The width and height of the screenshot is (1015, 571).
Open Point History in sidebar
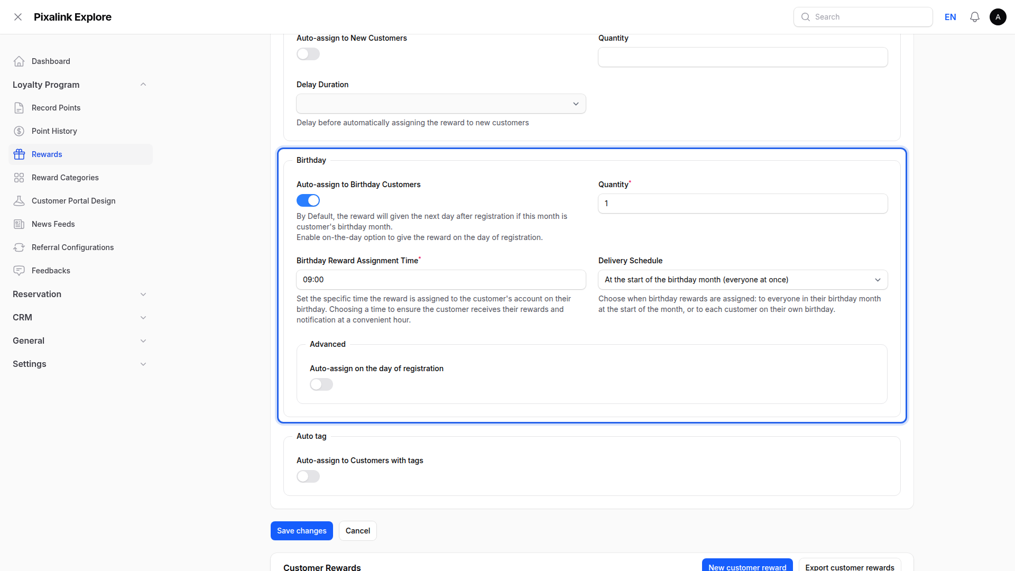tap(80, 131)
